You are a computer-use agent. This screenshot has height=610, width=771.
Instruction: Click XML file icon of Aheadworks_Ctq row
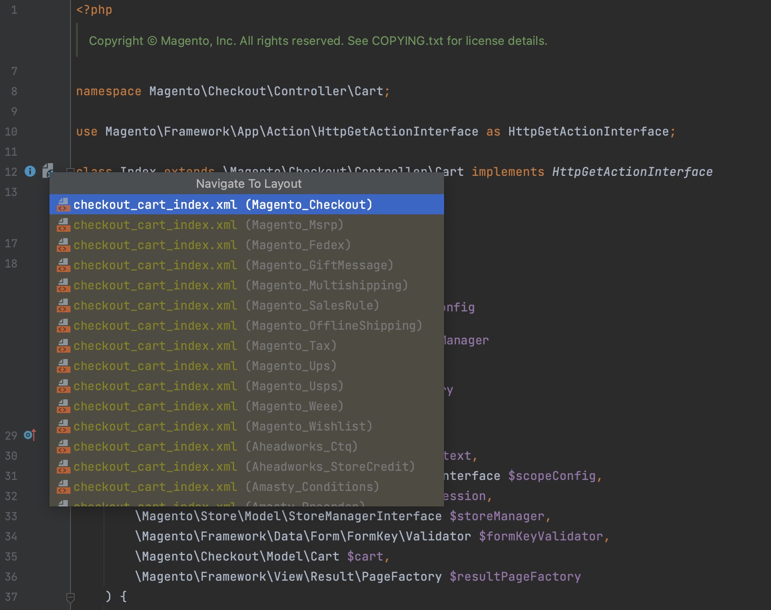click(63, 447)
